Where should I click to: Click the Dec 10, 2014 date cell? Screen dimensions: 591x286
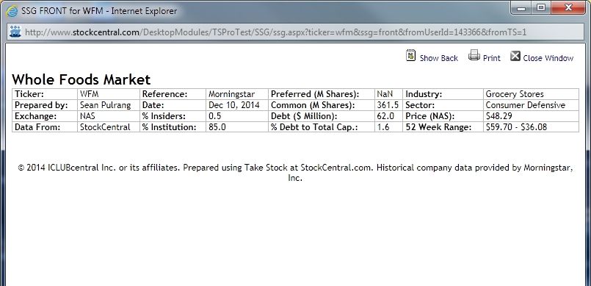pyautogui.click(x=237, y=105)
